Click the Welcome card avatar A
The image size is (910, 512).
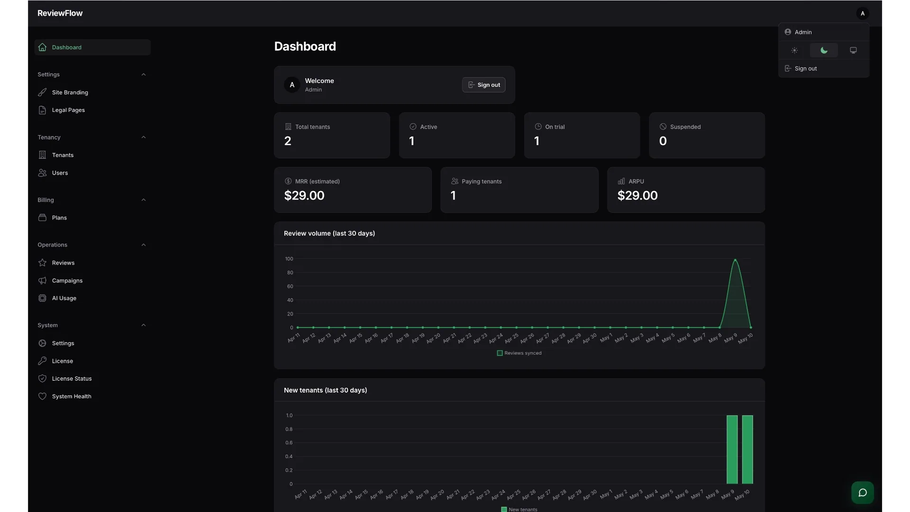click(292, 85)
